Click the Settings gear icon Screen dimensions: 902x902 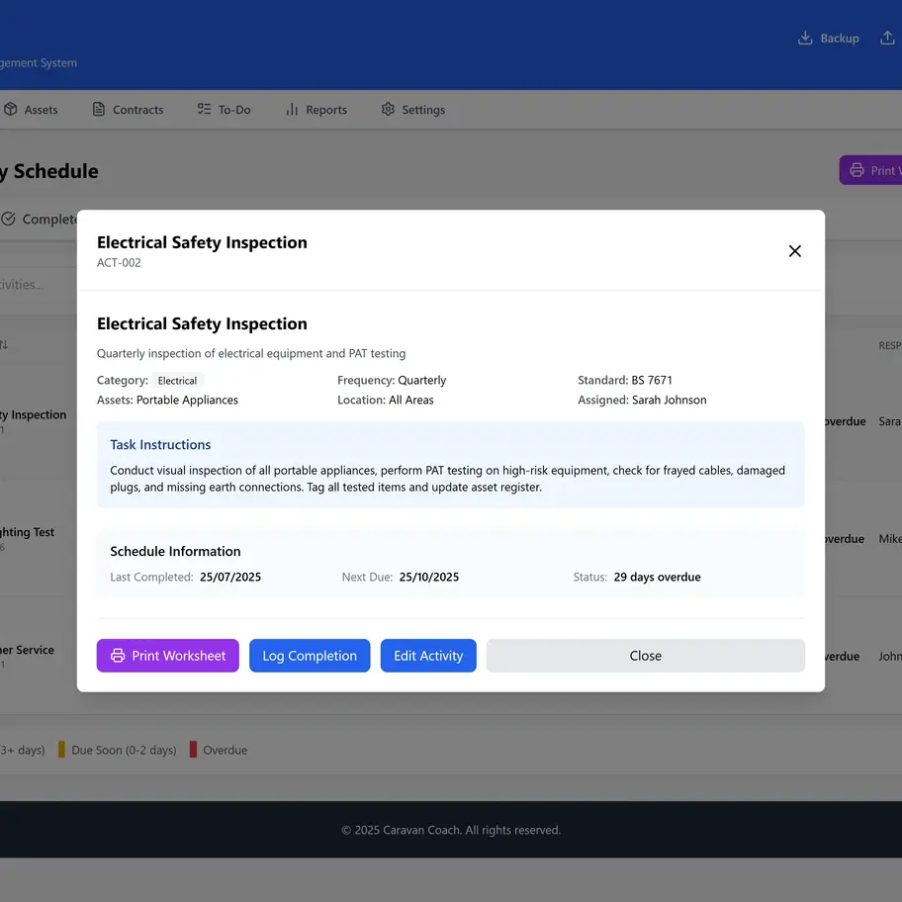click(387, 109)
